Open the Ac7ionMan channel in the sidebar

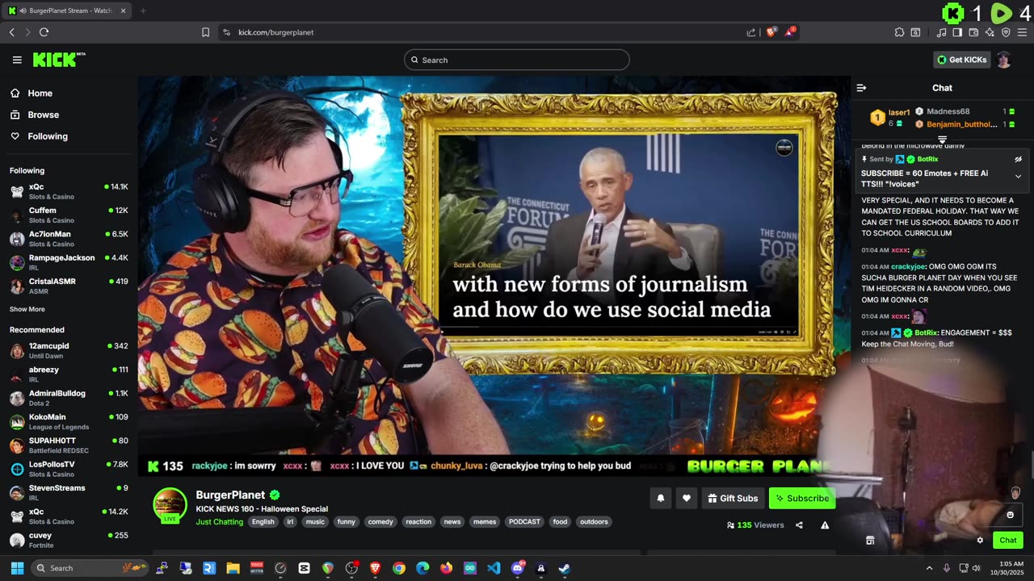[x=69, y=239]
